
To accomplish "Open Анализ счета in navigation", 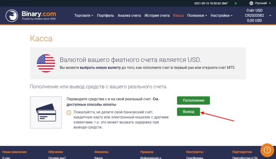I will point(129,15).
